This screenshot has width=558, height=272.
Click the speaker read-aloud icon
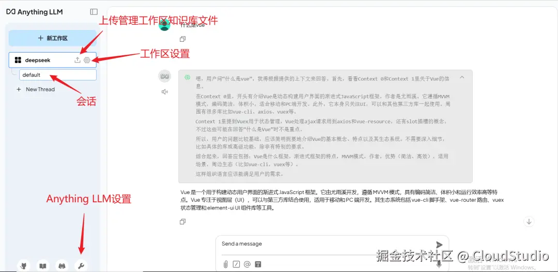pos(164,92)
